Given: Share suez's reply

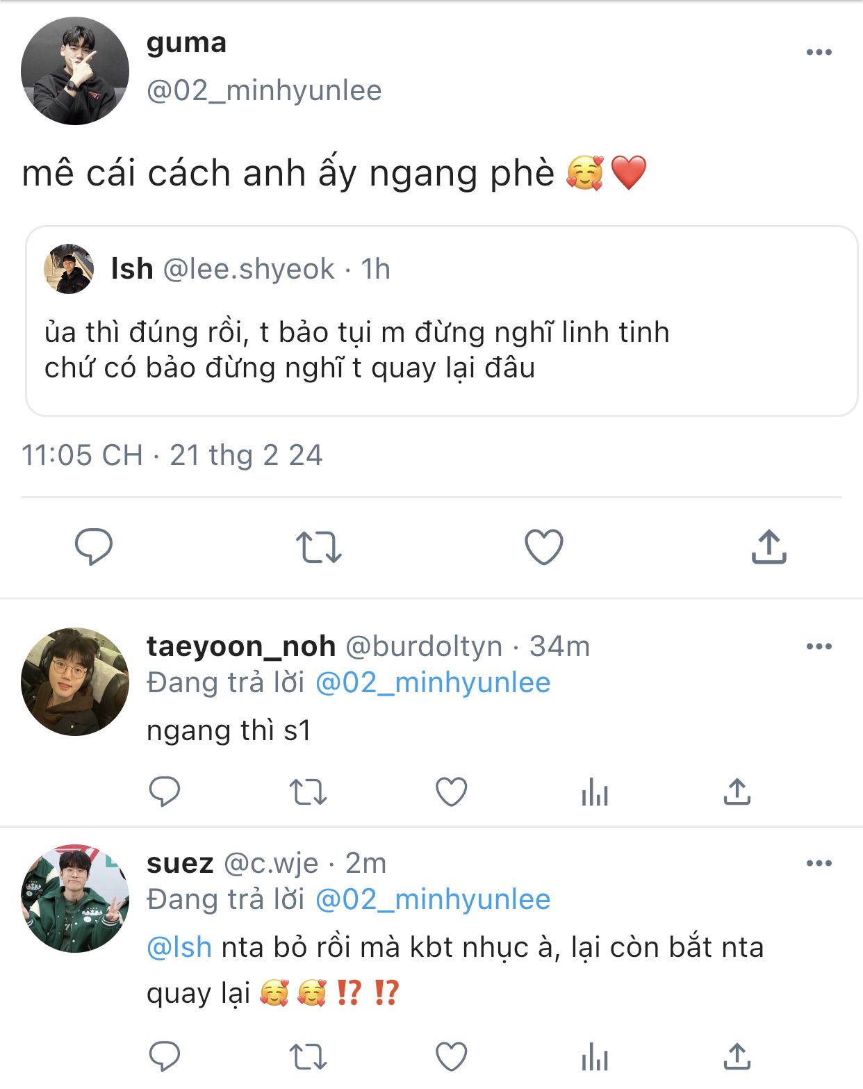Looking at the screenshot, I should pos(737,1057).
